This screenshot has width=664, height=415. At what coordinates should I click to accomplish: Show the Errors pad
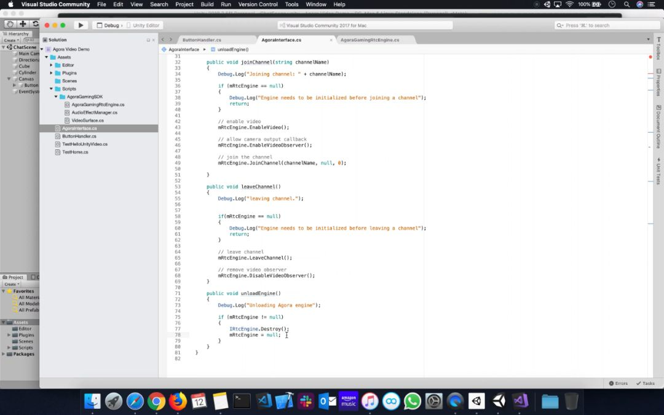[619, 383]
